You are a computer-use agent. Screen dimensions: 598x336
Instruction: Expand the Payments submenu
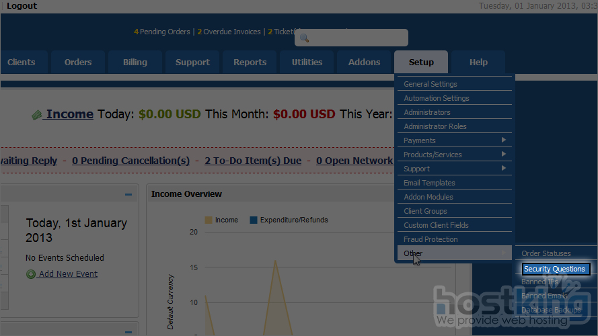pos(503,140)
